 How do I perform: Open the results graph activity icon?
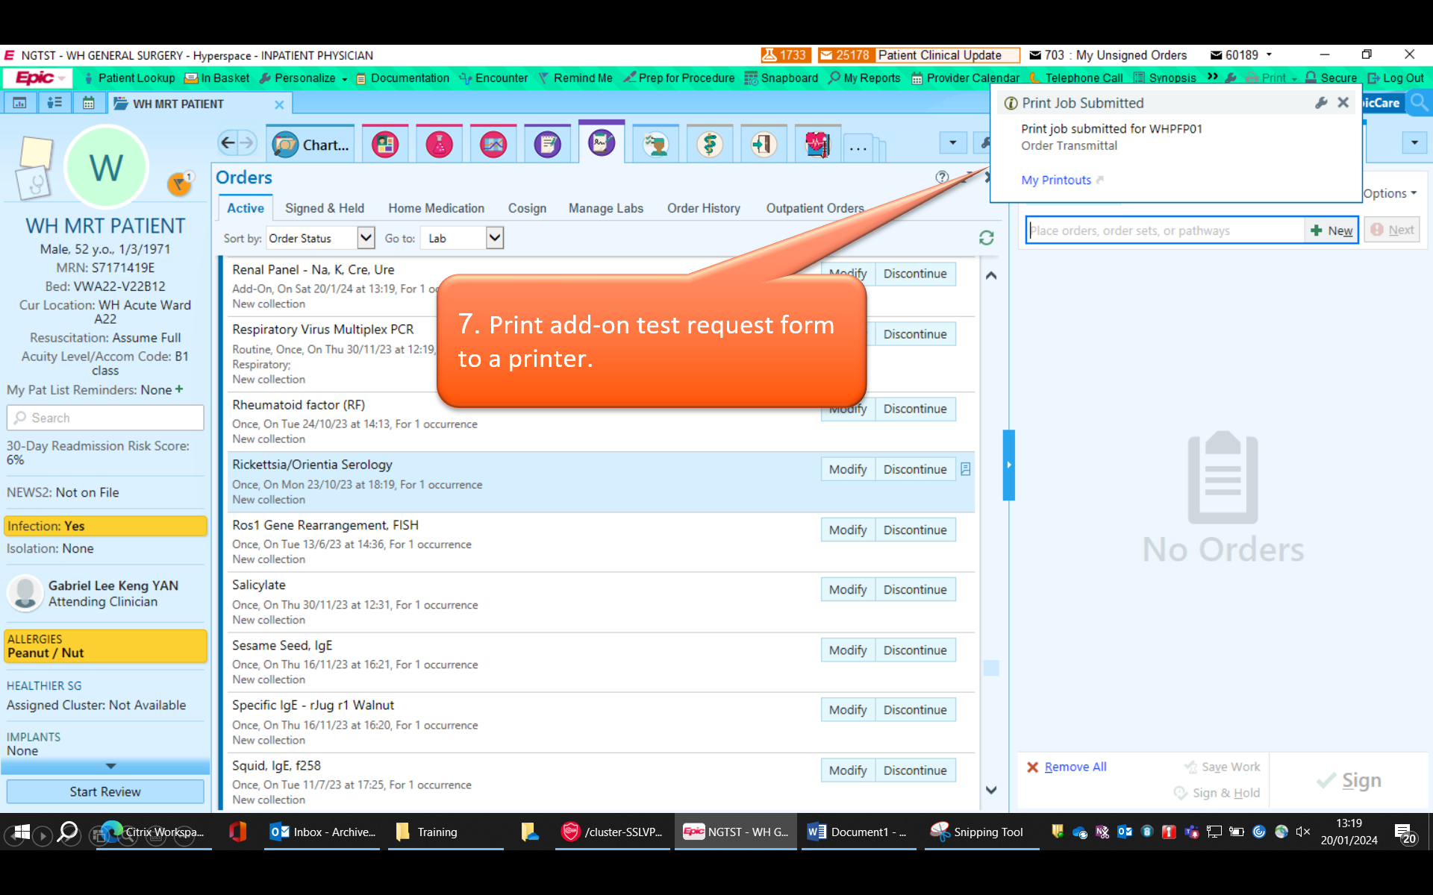click(x=493, y=145)
